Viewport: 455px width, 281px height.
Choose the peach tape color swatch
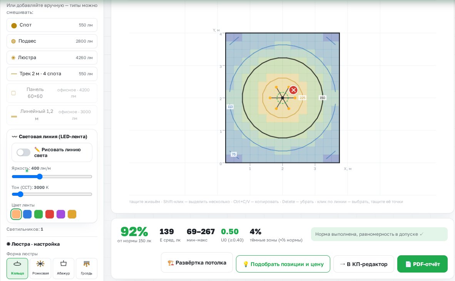pos(16,214)
